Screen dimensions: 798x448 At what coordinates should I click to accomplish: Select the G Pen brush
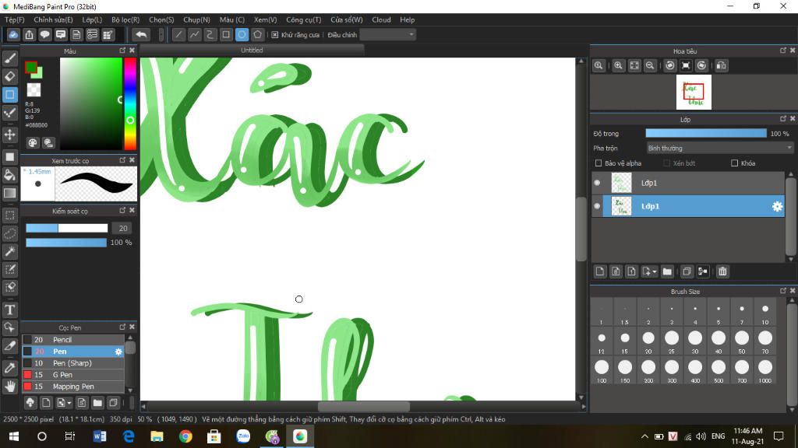pos(72,375)
